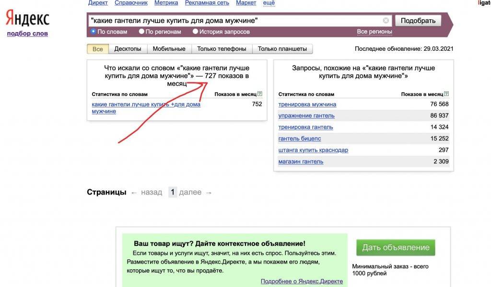Choose the 'История запросов' radio option
The image size is (491, 287).
tap(195, 32)
